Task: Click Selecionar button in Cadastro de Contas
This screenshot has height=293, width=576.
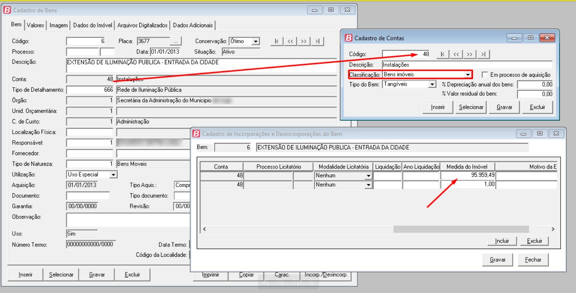Action: pyautogui.click(x=471, y=107)
